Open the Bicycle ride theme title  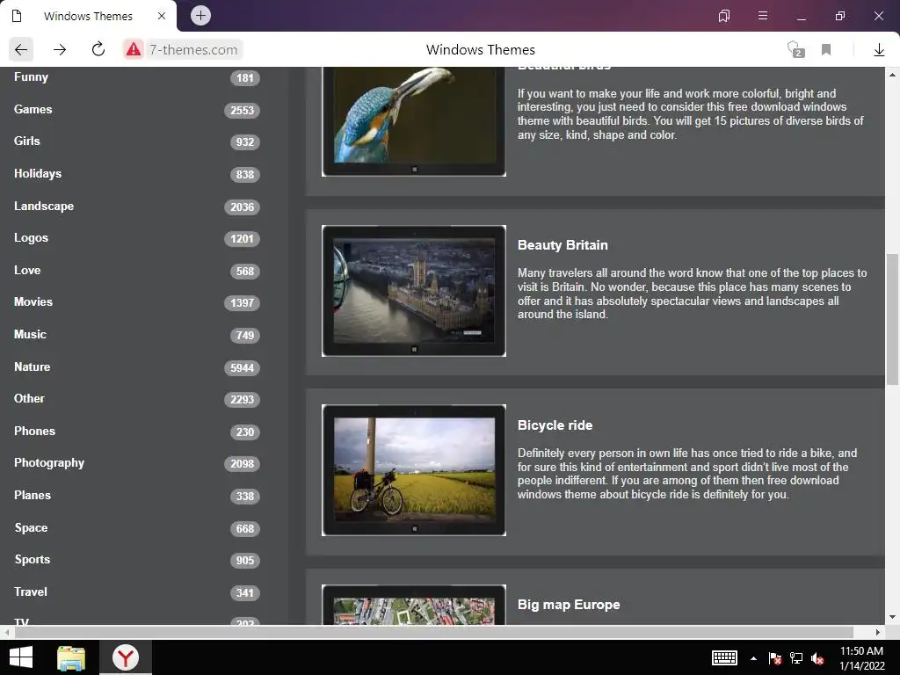coord(555,425)
